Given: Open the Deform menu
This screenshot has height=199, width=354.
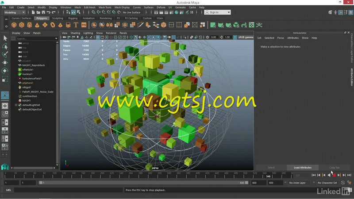Looking at the screenshot, I should [x=161, y=8].
